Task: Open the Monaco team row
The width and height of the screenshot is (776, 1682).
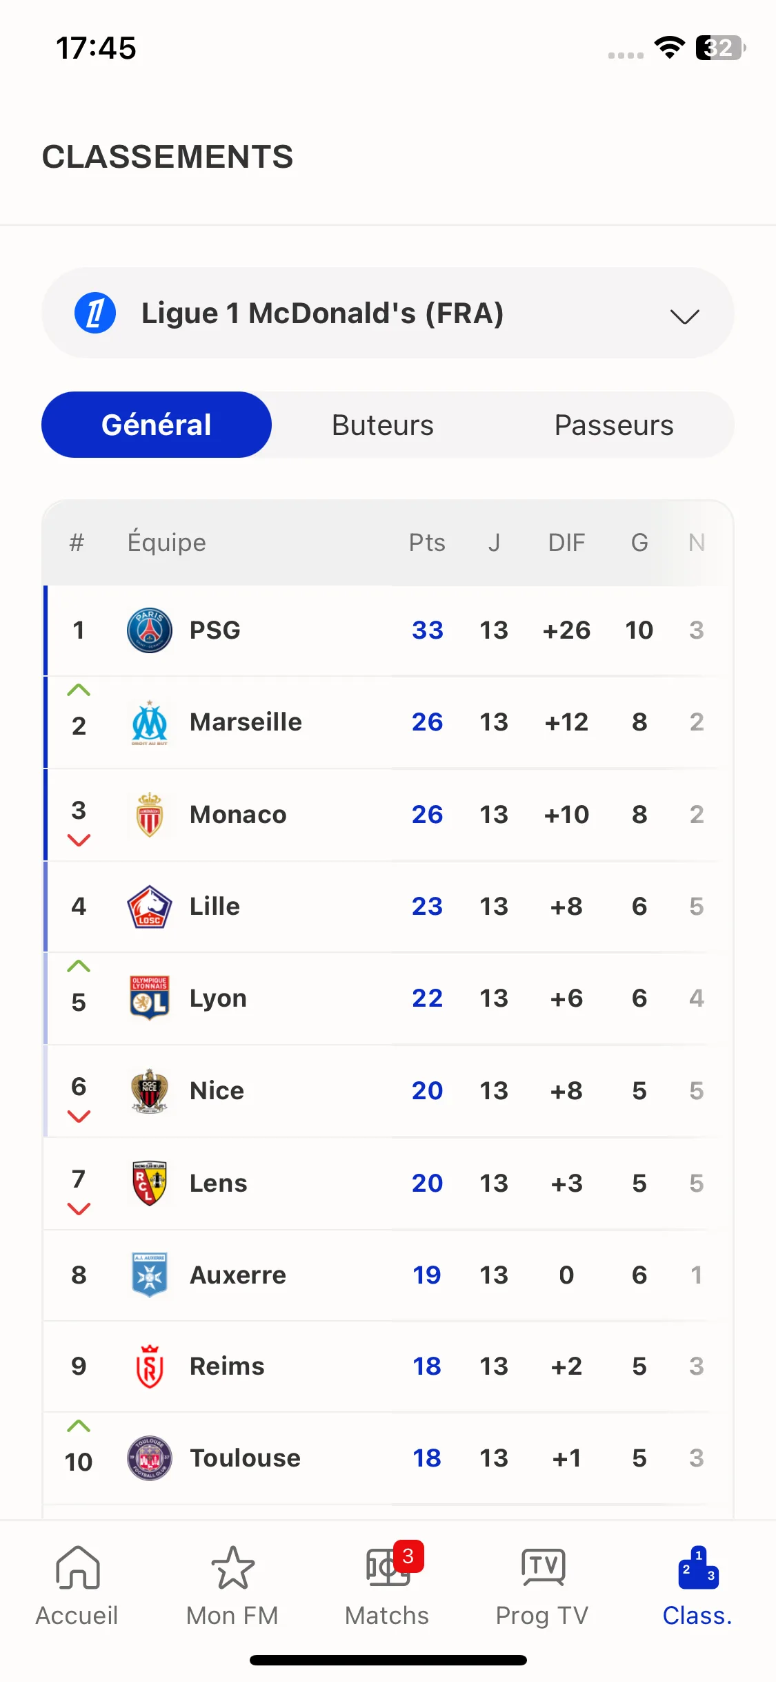Action: (x=388, y=815)
